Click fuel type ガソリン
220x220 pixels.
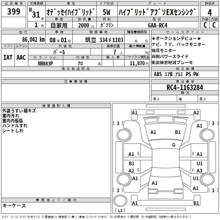point(107,25)
